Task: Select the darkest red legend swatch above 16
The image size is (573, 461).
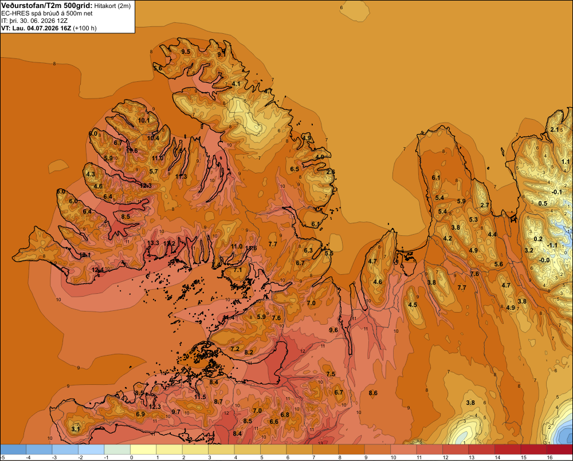Action: coord(559,449)
